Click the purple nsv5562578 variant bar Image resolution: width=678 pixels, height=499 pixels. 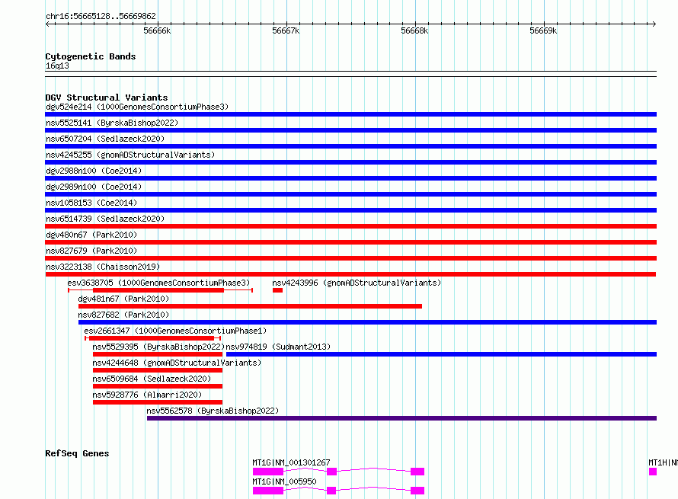click(x=401, y=418)
